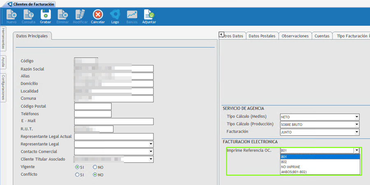Click the Código input field

pyautogui.click(x=86, y=61)
